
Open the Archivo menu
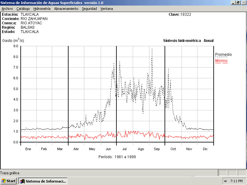[7, 9]
